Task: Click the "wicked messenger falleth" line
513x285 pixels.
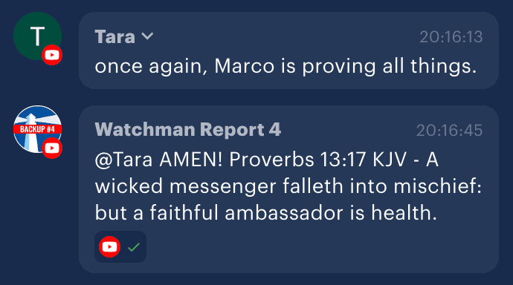Action: 186,186
